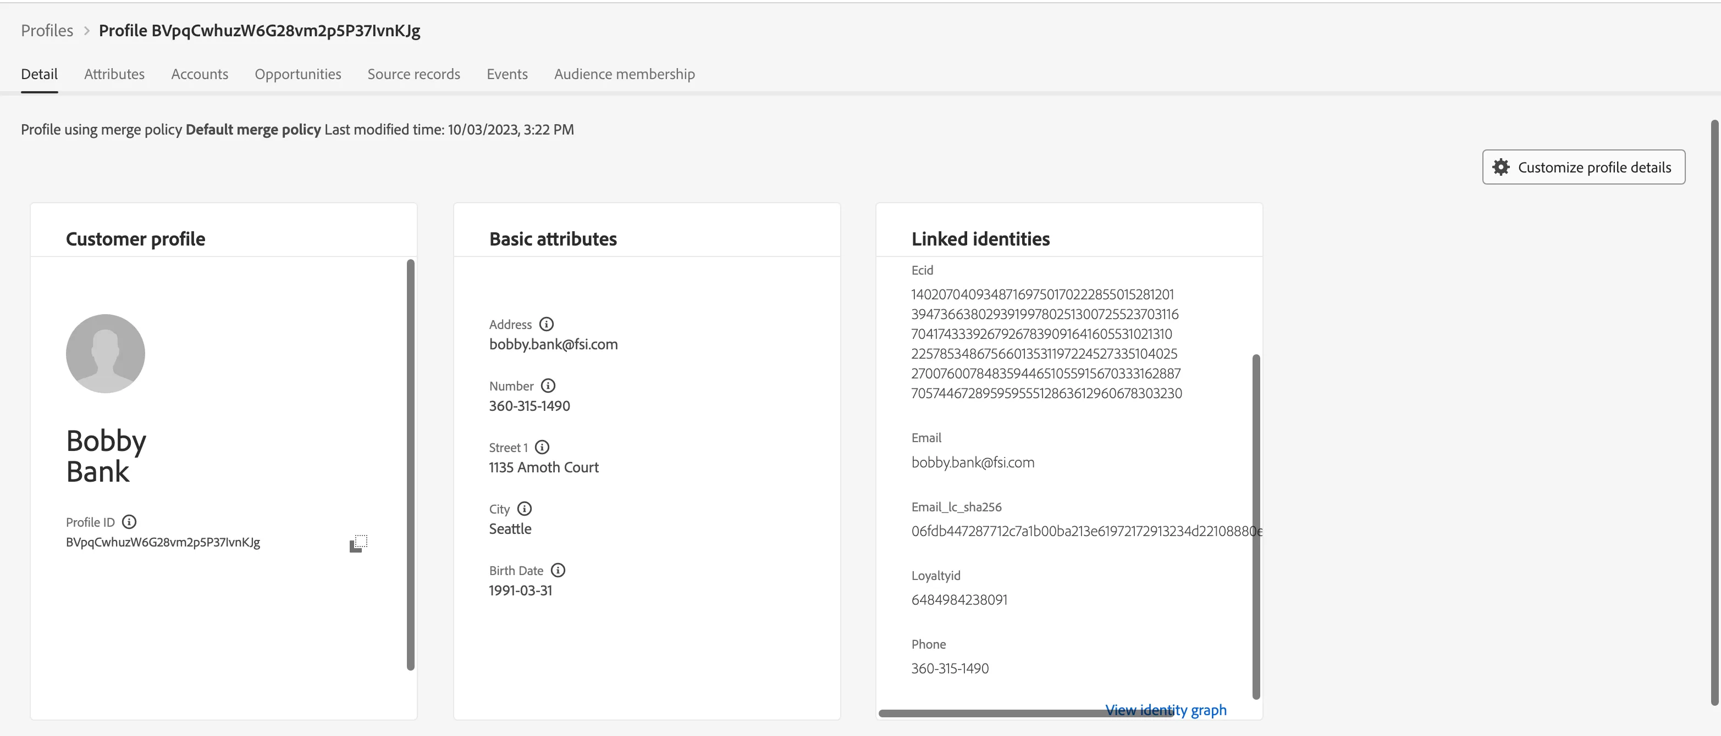Switch to the Detail tab
This screenshot has width=1721, height=736.
pos(40,74)
